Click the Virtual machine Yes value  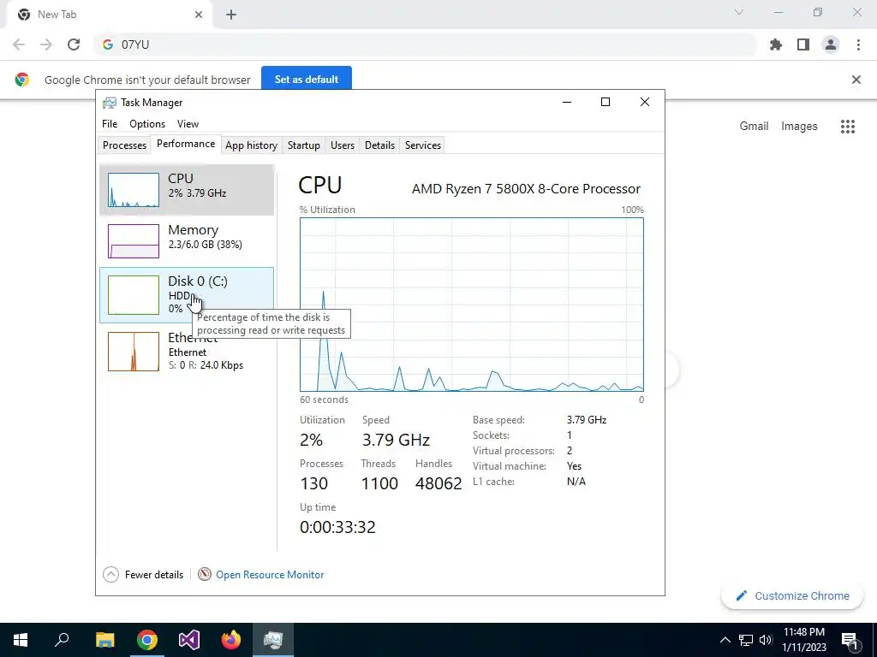574,466
